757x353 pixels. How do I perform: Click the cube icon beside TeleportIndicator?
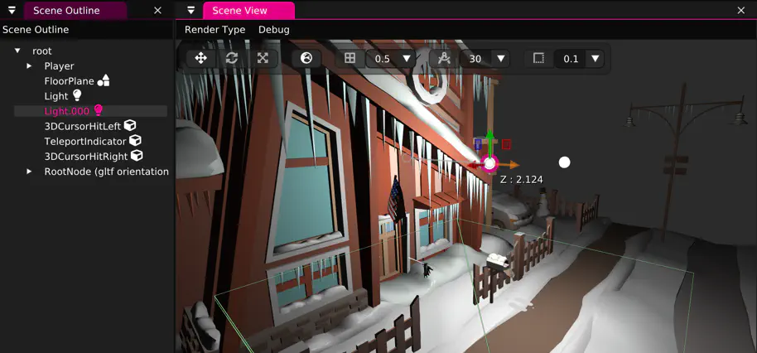click(135, 142)
